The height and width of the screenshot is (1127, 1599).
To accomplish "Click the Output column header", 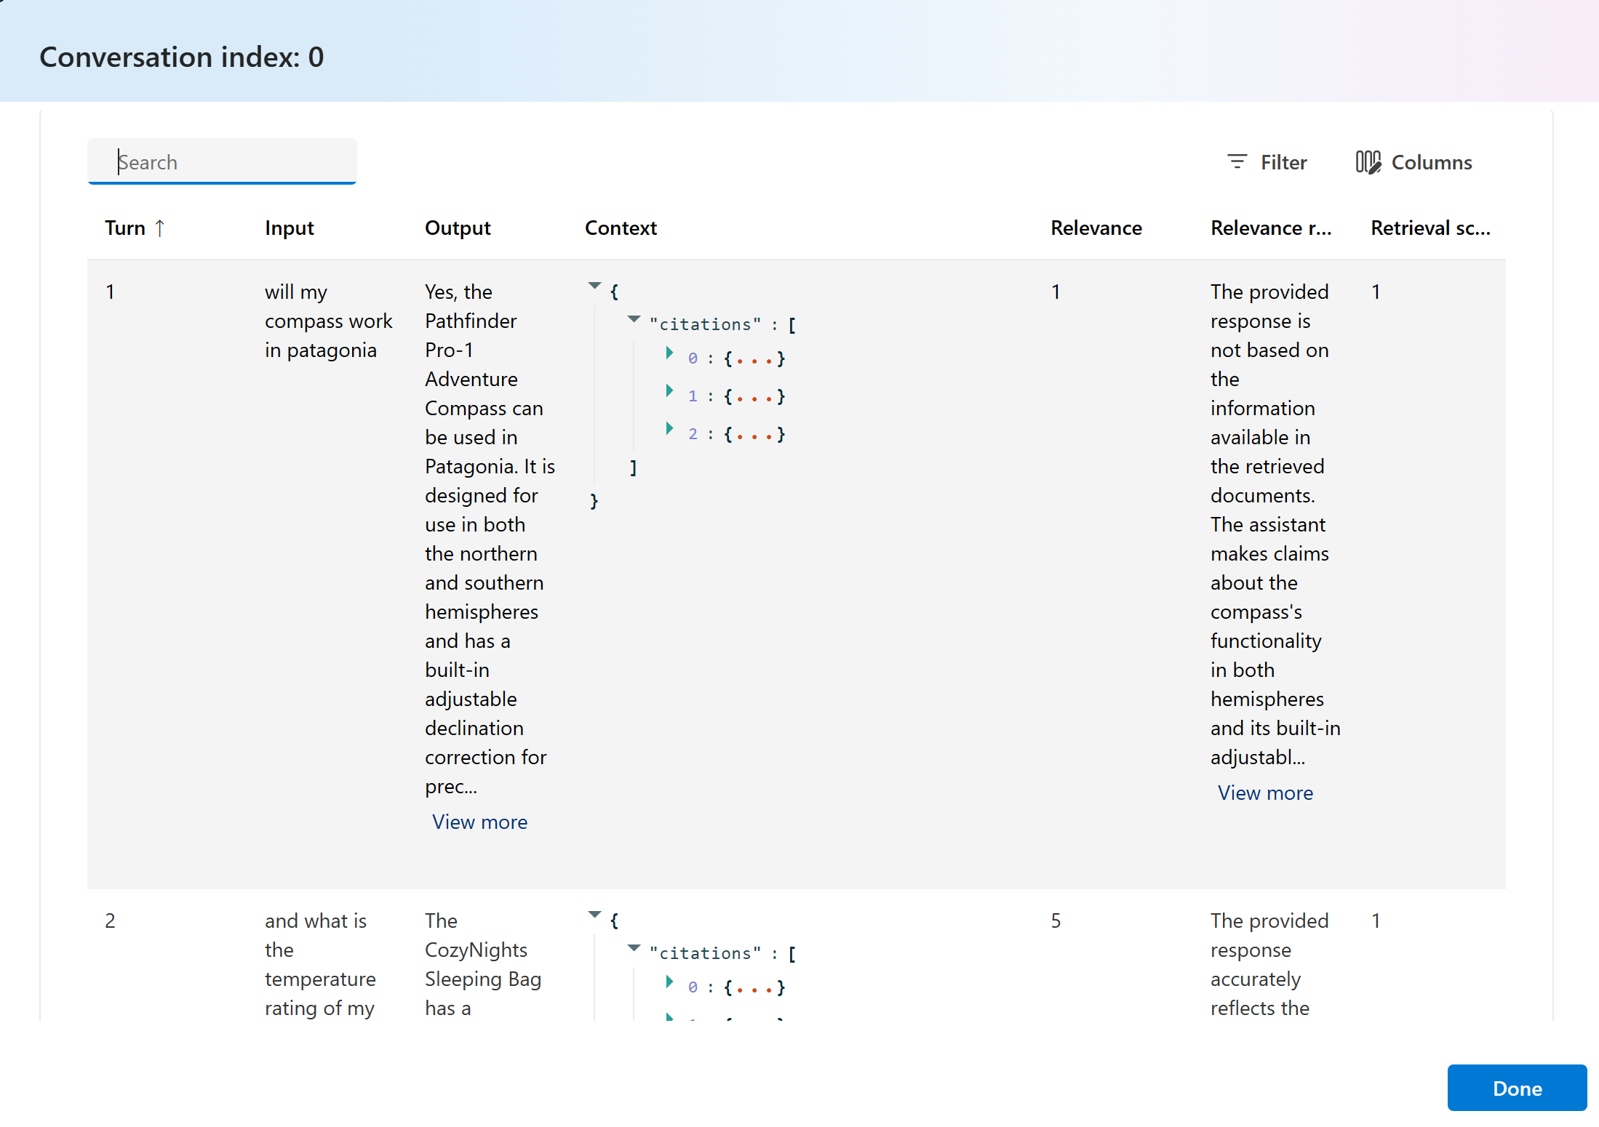I will [x=458, y=228].
